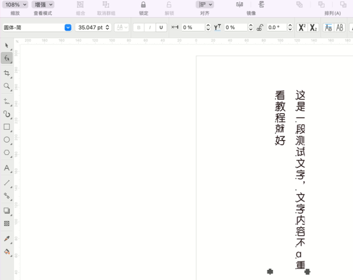Click the 锁定 lock button
Screen dimensions: 353x280
(143, 5)
